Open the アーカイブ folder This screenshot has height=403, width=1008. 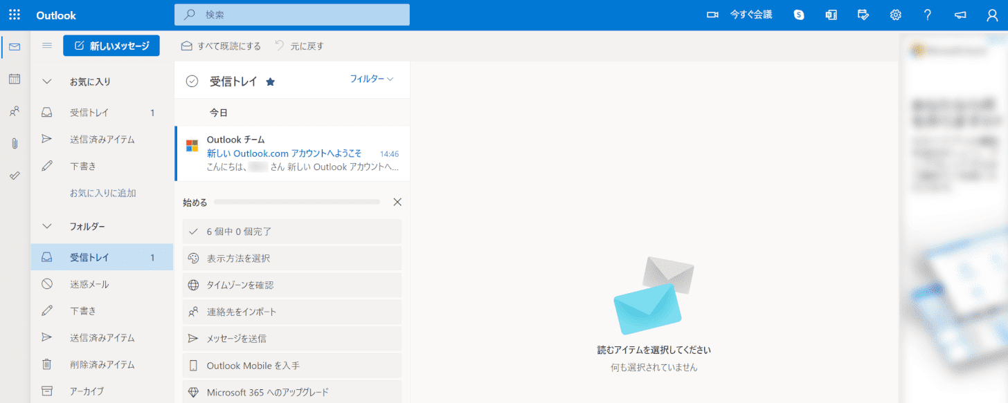point(102,391)
